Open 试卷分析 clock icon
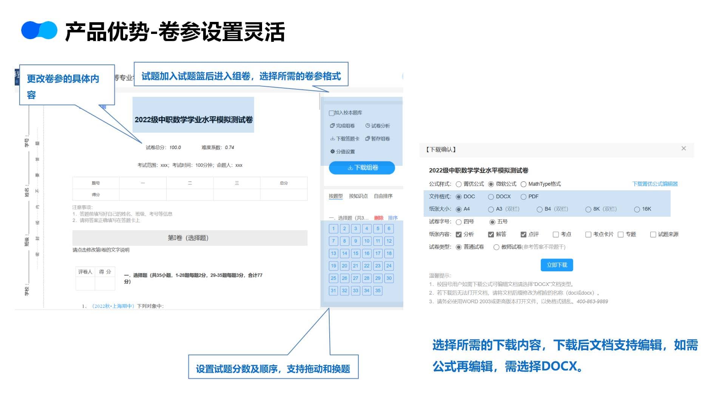Viewport: 725px width, 407px height. coord(367,126)
